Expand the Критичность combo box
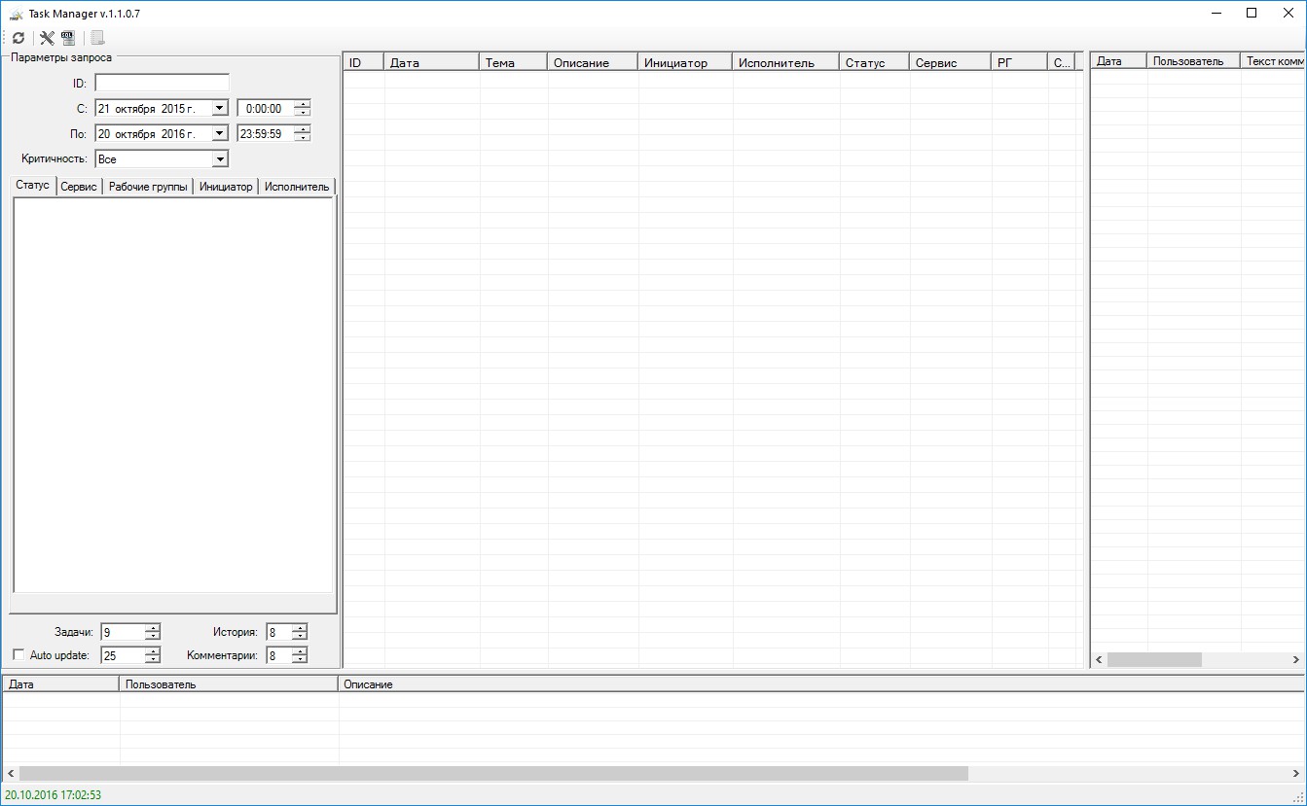Viewport: 1307px width, 806px height. (220, 159)
